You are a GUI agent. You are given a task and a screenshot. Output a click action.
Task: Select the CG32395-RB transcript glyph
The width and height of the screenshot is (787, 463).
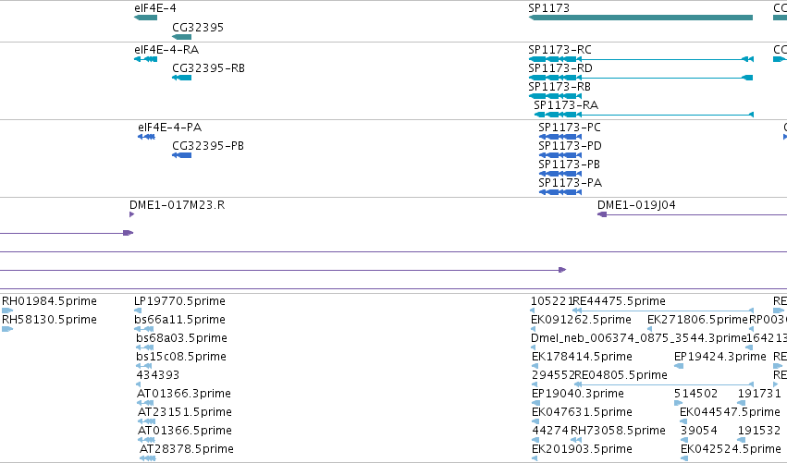181,78
